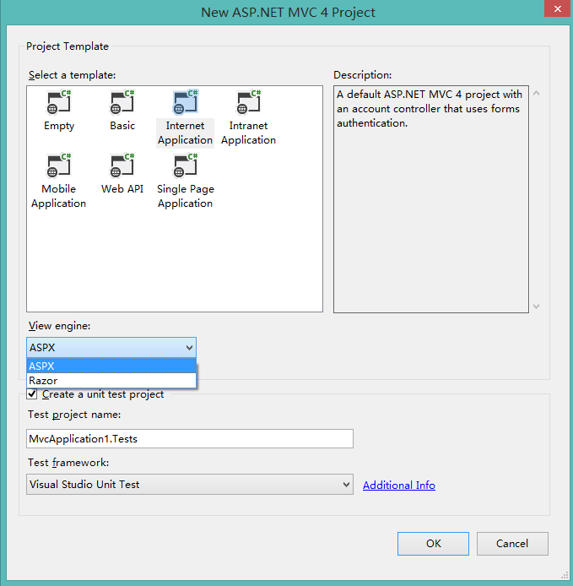This screenshot has width=573, height=586.
Task: Uncheck Create a unit test project
Action: tap(32, 394)
